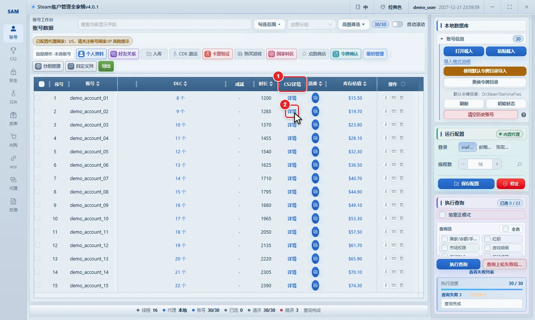
Task: Open the 武库 sidebar section
Action: 13,118
